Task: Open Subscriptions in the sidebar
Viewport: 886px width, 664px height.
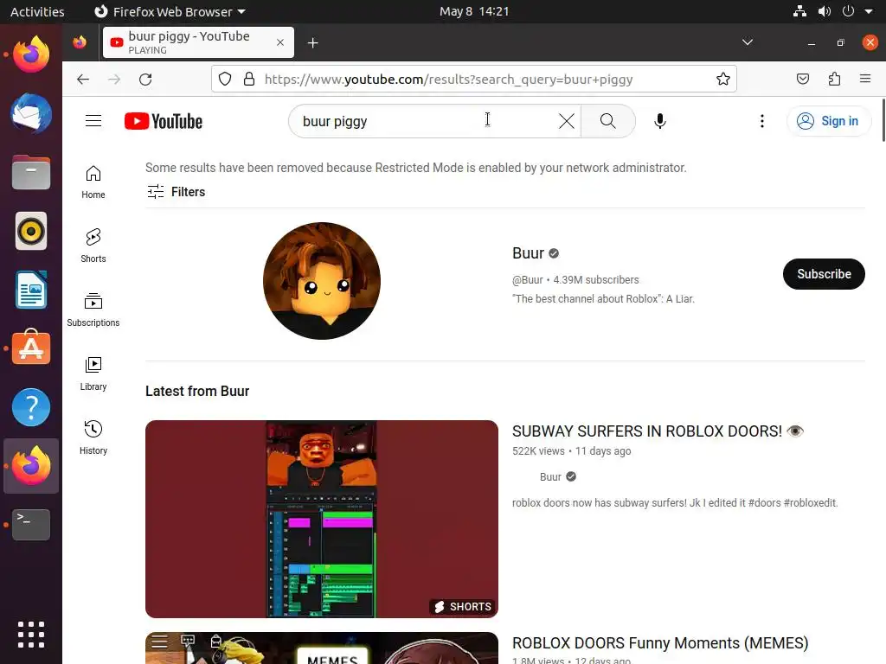Action: pos(93,310)
